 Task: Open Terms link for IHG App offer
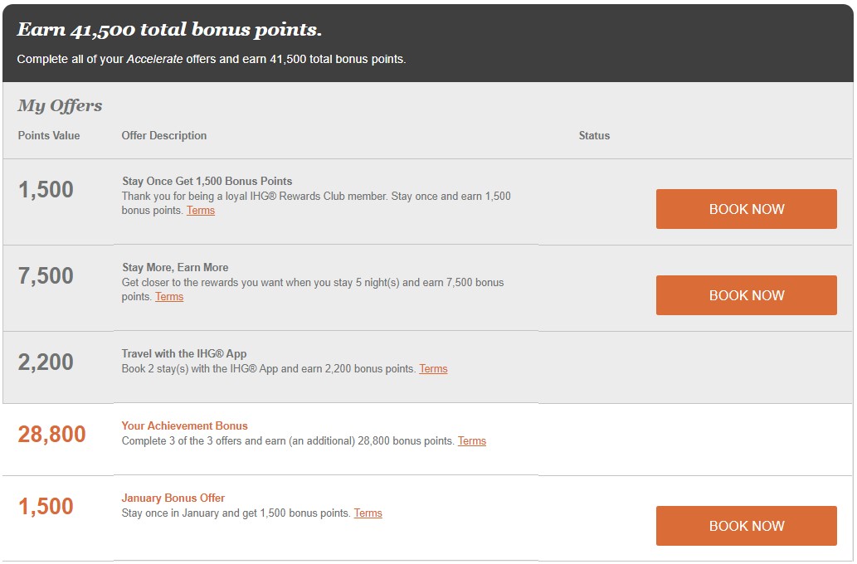(433, 369)
